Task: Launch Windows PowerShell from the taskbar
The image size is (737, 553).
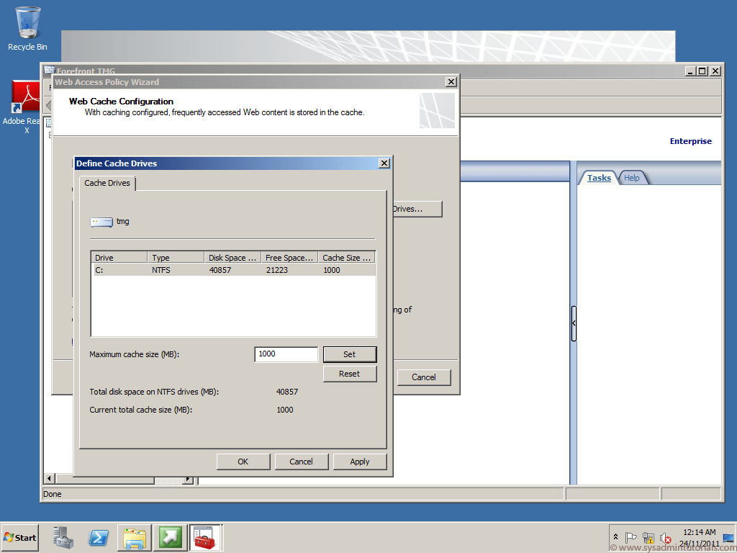Action: coord(99,537)
